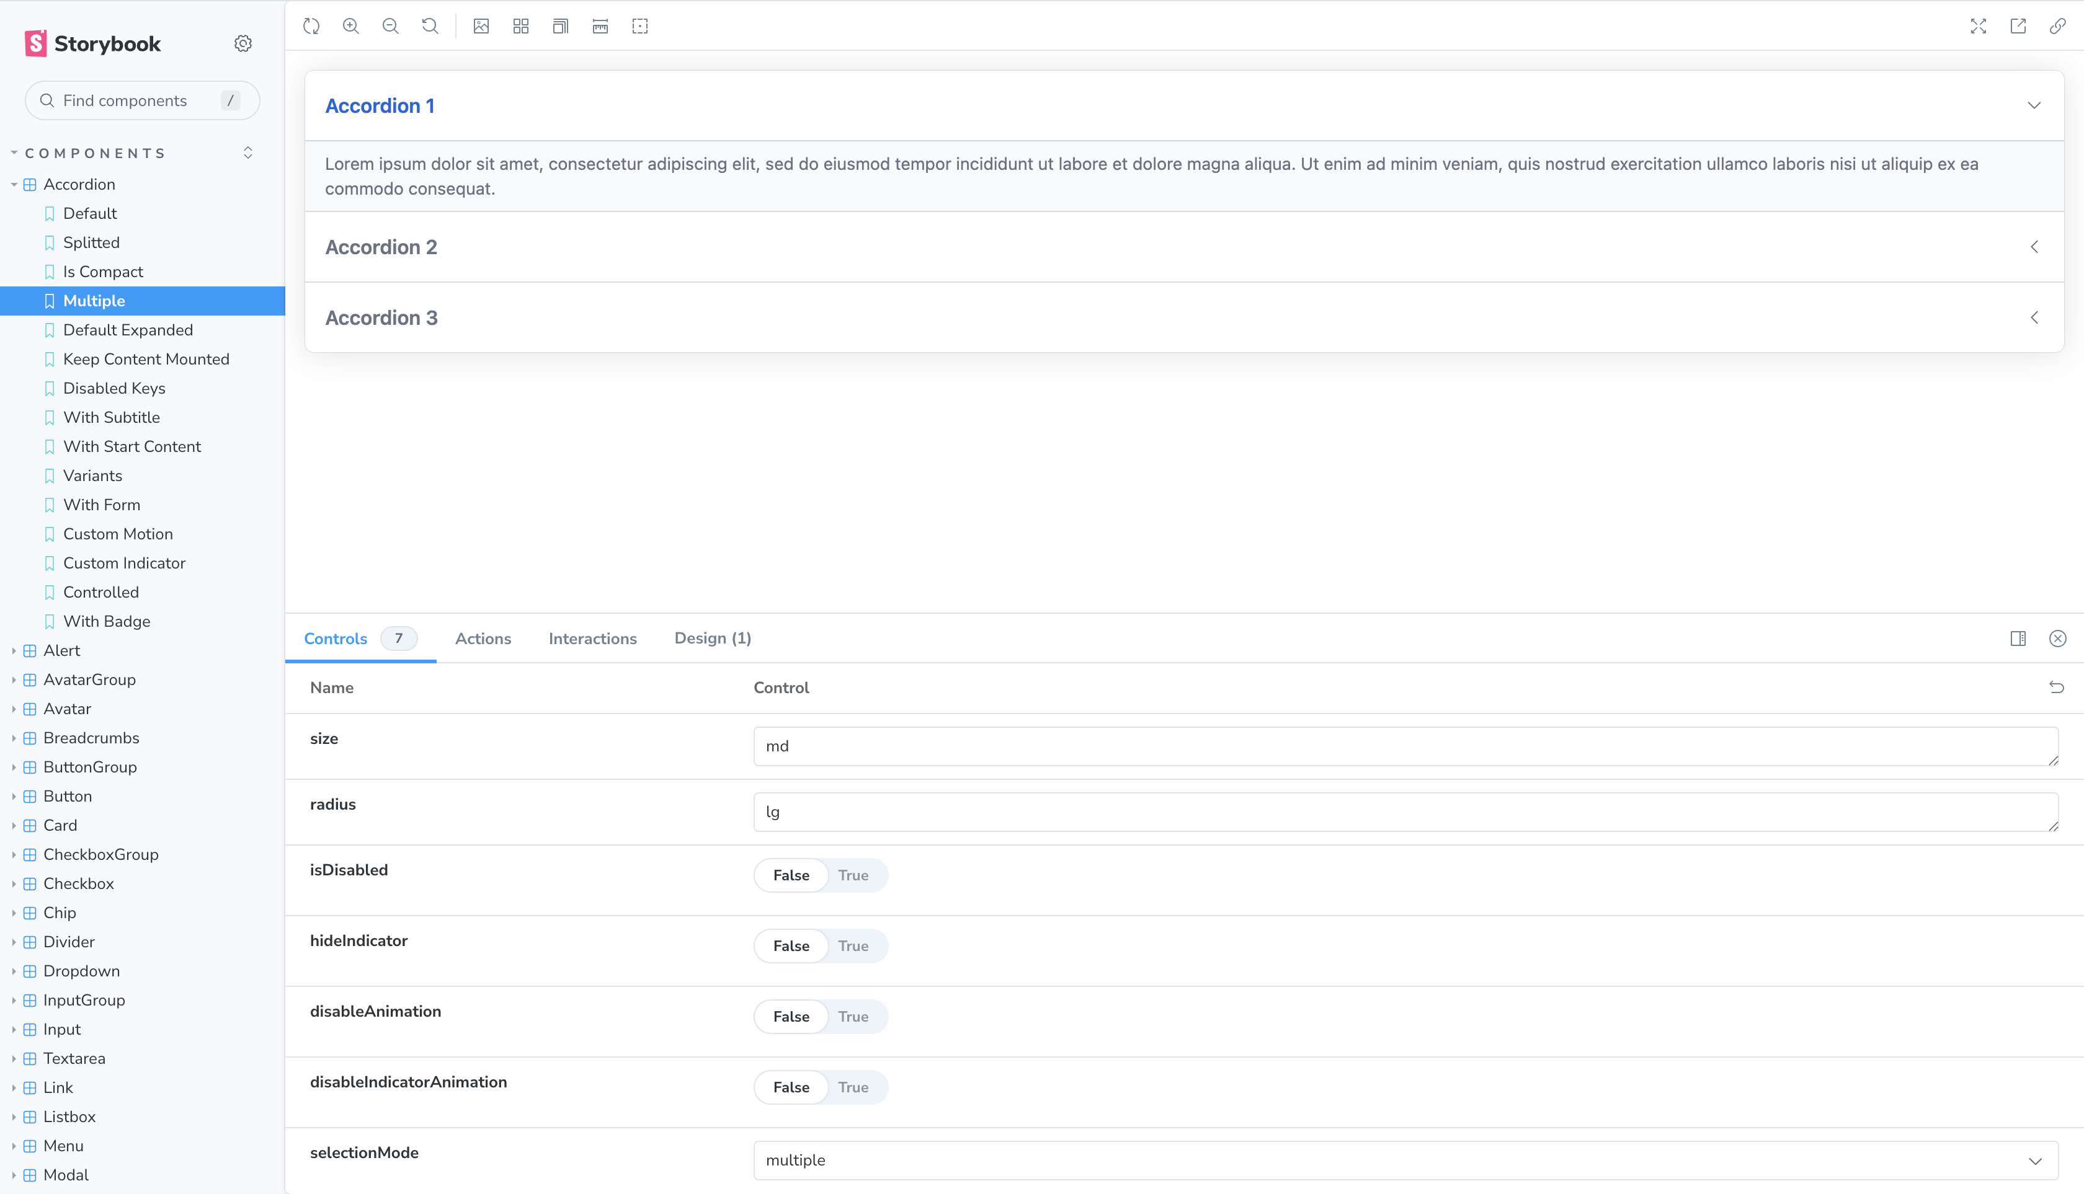Go fullscreen with the expand icon
2084x1194 pixels.
(1978, 25)
